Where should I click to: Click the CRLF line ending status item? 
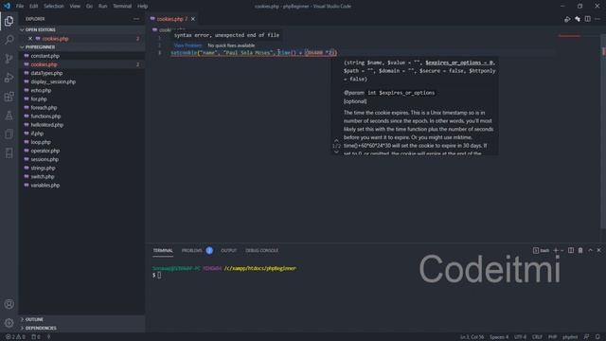pyautogui.click(x=537, y=337)
